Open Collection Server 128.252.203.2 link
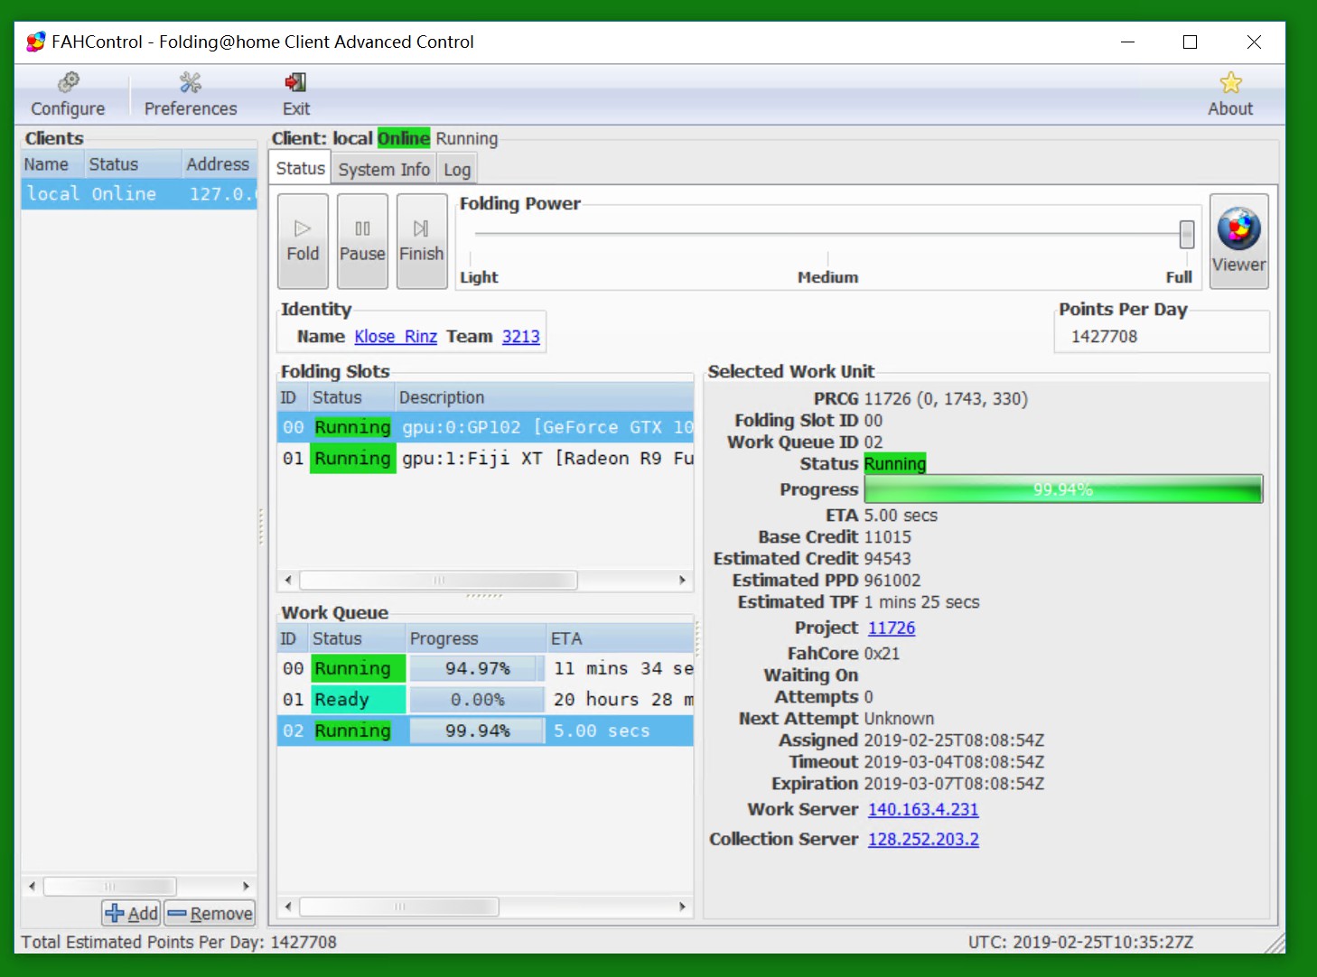 pyautogui.click(x=923, y=839)
